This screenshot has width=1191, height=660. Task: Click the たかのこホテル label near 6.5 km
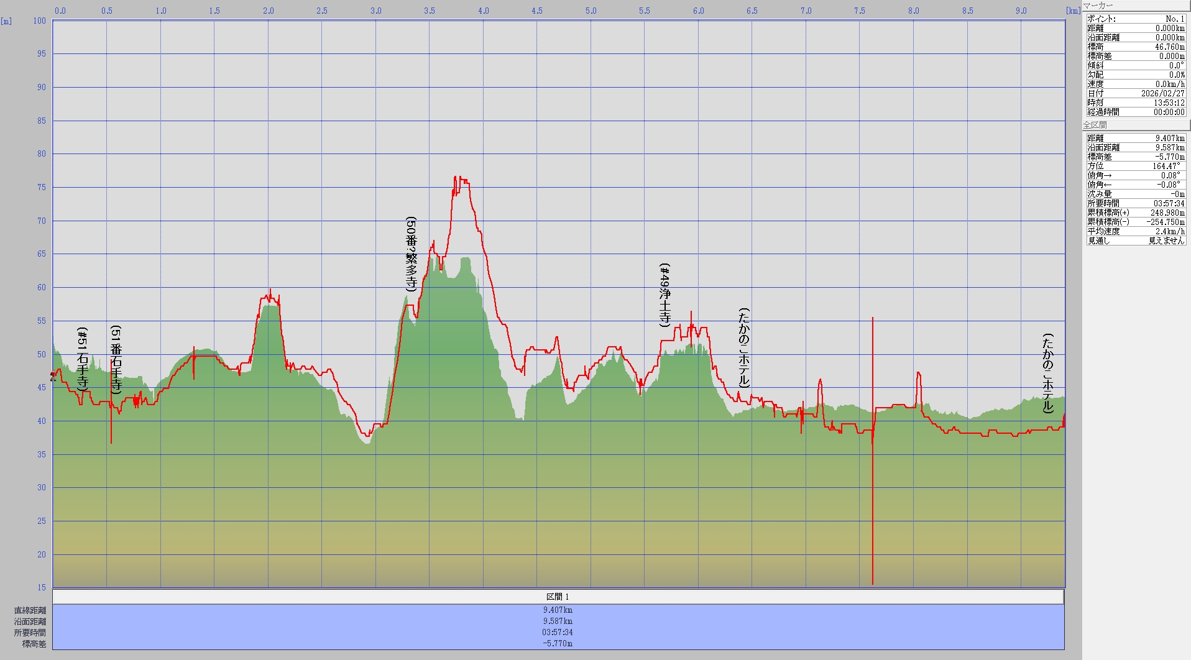point(744,347)
